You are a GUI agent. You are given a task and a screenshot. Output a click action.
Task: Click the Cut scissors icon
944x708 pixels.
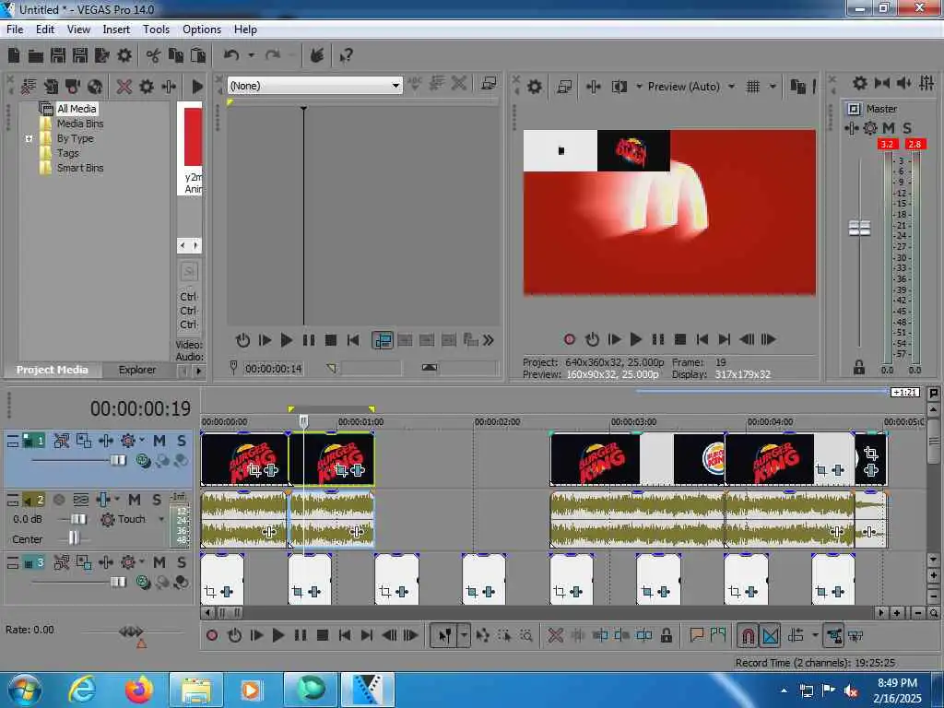[154, 55]
